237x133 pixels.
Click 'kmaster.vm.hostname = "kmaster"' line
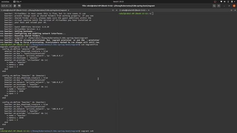point(22,85)
